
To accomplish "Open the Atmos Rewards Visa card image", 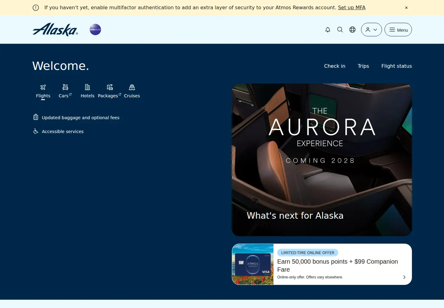I will tap(253, 264).
